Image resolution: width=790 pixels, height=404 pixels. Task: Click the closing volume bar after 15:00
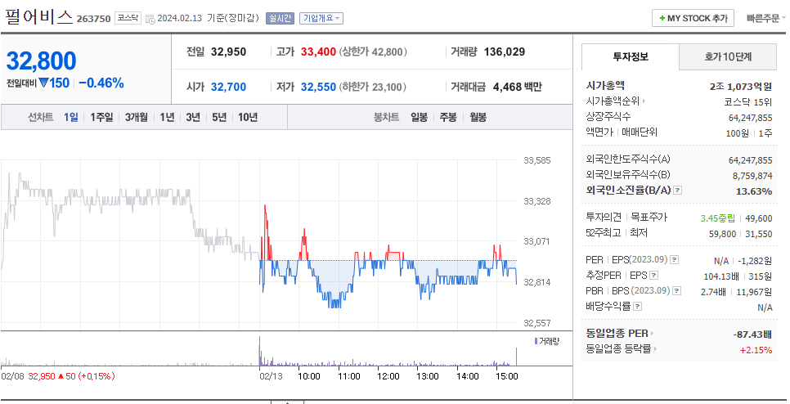point(516,356)
